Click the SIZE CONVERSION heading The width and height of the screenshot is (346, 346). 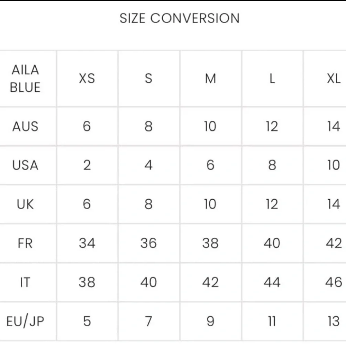pyautogui.click(x=179, y=18)
